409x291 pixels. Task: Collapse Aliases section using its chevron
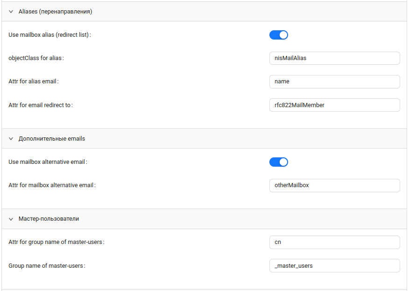pyautogui.click(x=11, y=12)
